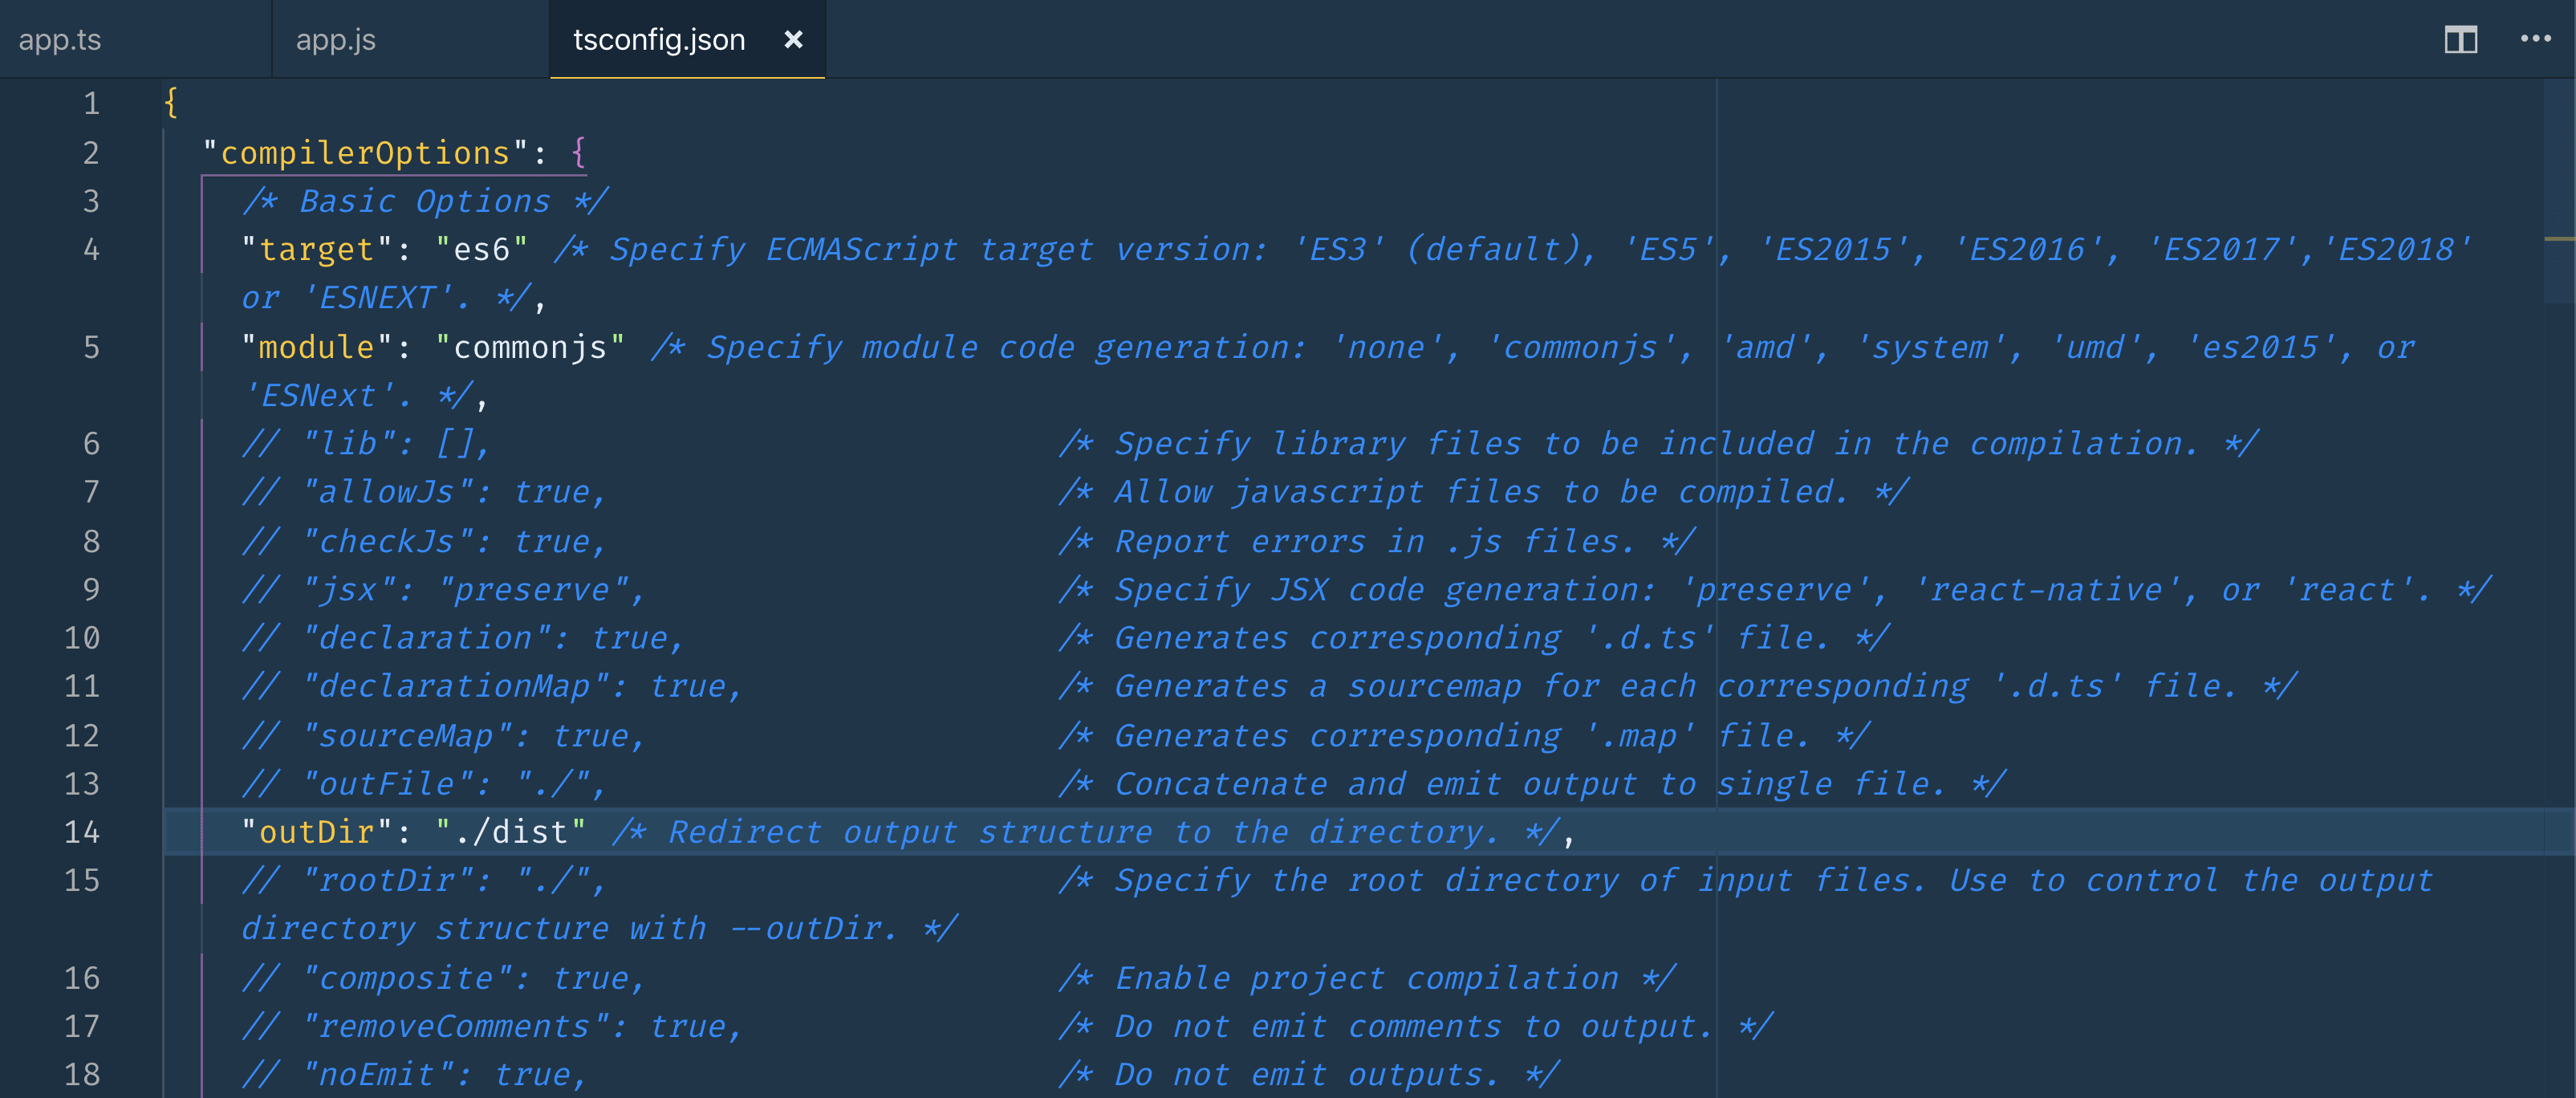The image size is (2576, 1098).
Task: Click the 'ESNext' wrapped module comment
Action: point(357,396)
